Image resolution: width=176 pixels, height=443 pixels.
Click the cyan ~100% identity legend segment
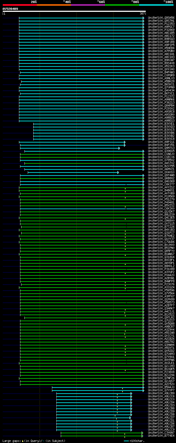coord(156,5)
